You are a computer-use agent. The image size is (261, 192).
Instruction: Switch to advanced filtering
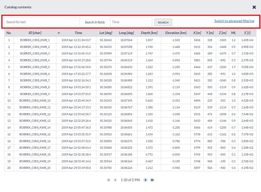click(234, 21)
